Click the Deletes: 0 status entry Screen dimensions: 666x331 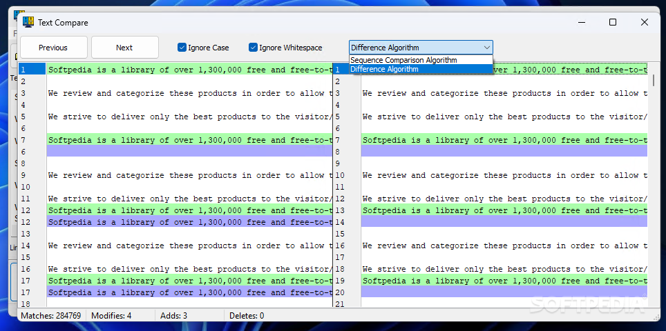pos(247,315)
